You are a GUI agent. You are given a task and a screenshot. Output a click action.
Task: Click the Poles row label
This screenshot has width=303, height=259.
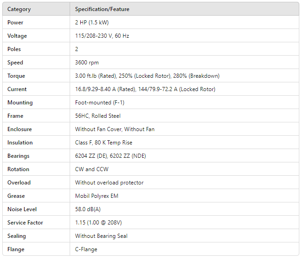pos(14,49)
